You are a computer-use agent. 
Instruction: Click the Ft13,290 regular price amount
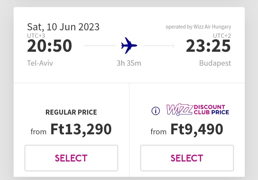81,130
